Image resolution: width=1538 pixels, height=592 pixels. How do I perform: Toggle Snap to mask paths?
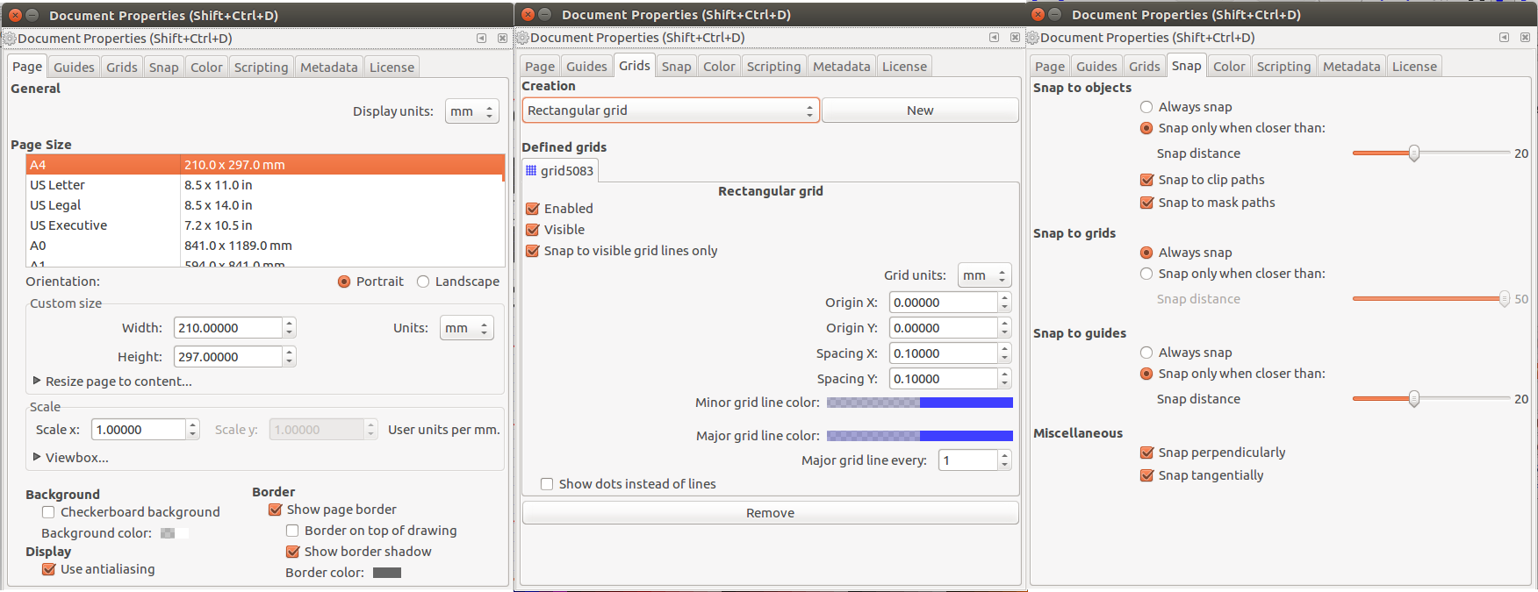point(1146,203)
